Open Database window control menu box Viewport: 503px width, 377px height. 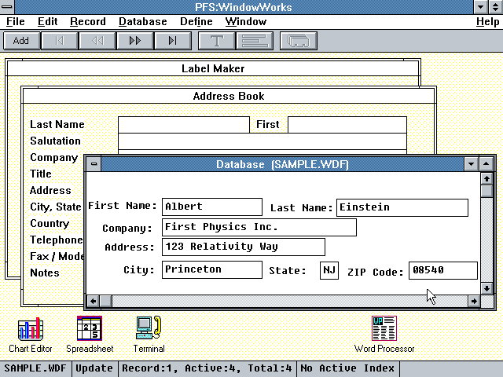tap(94, 164)
